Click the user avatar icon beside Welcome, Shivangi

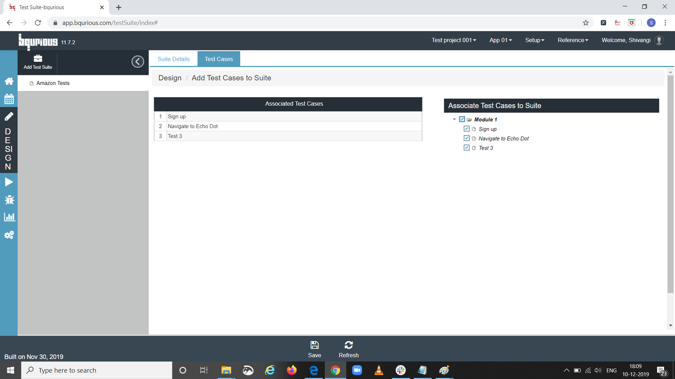659,40
